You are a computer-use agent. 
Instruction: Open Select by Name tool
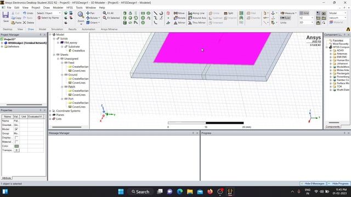(x=48, y=18)
